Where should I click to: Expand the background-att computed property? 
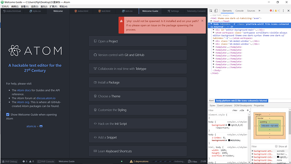pyautogui.click(x=253, y=151)
